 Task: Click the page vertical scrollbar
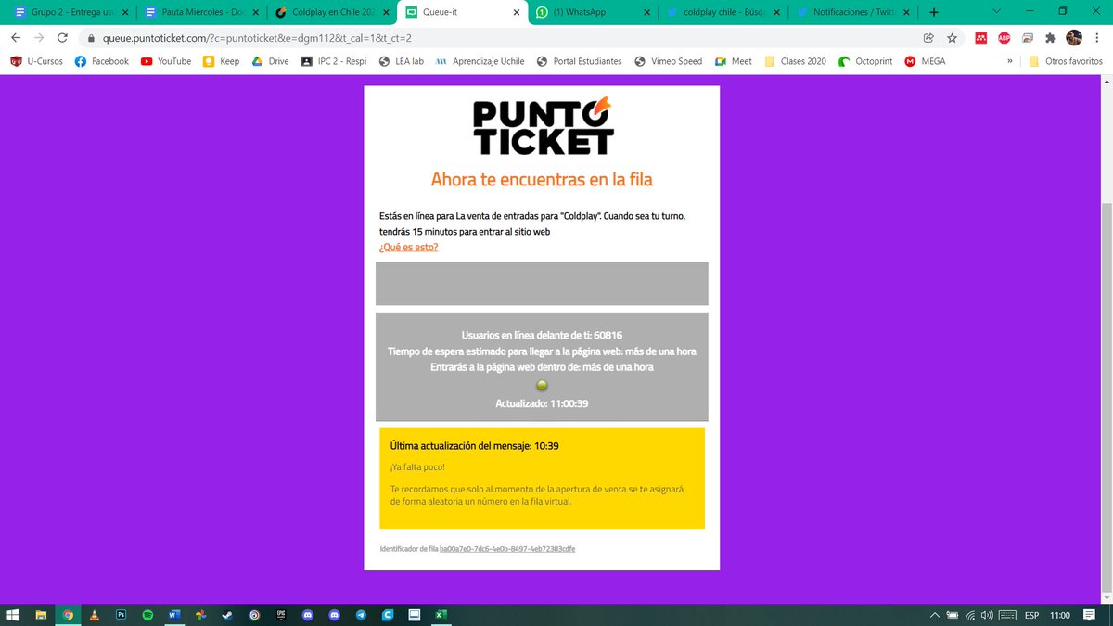(1106, 399)
